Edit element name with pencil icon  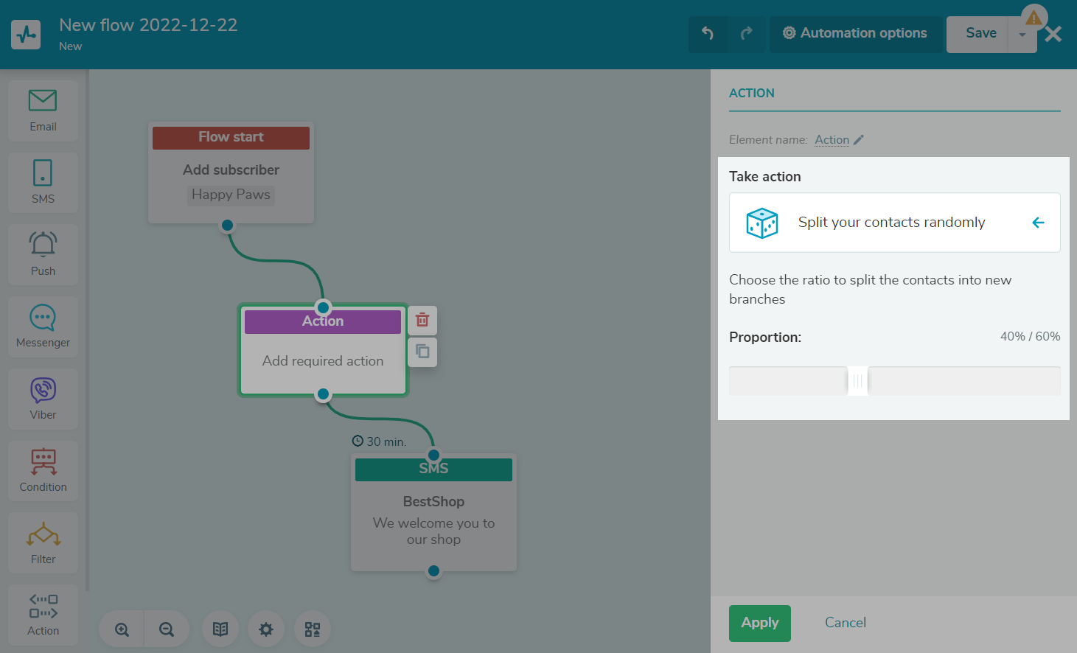coord(859,140)
